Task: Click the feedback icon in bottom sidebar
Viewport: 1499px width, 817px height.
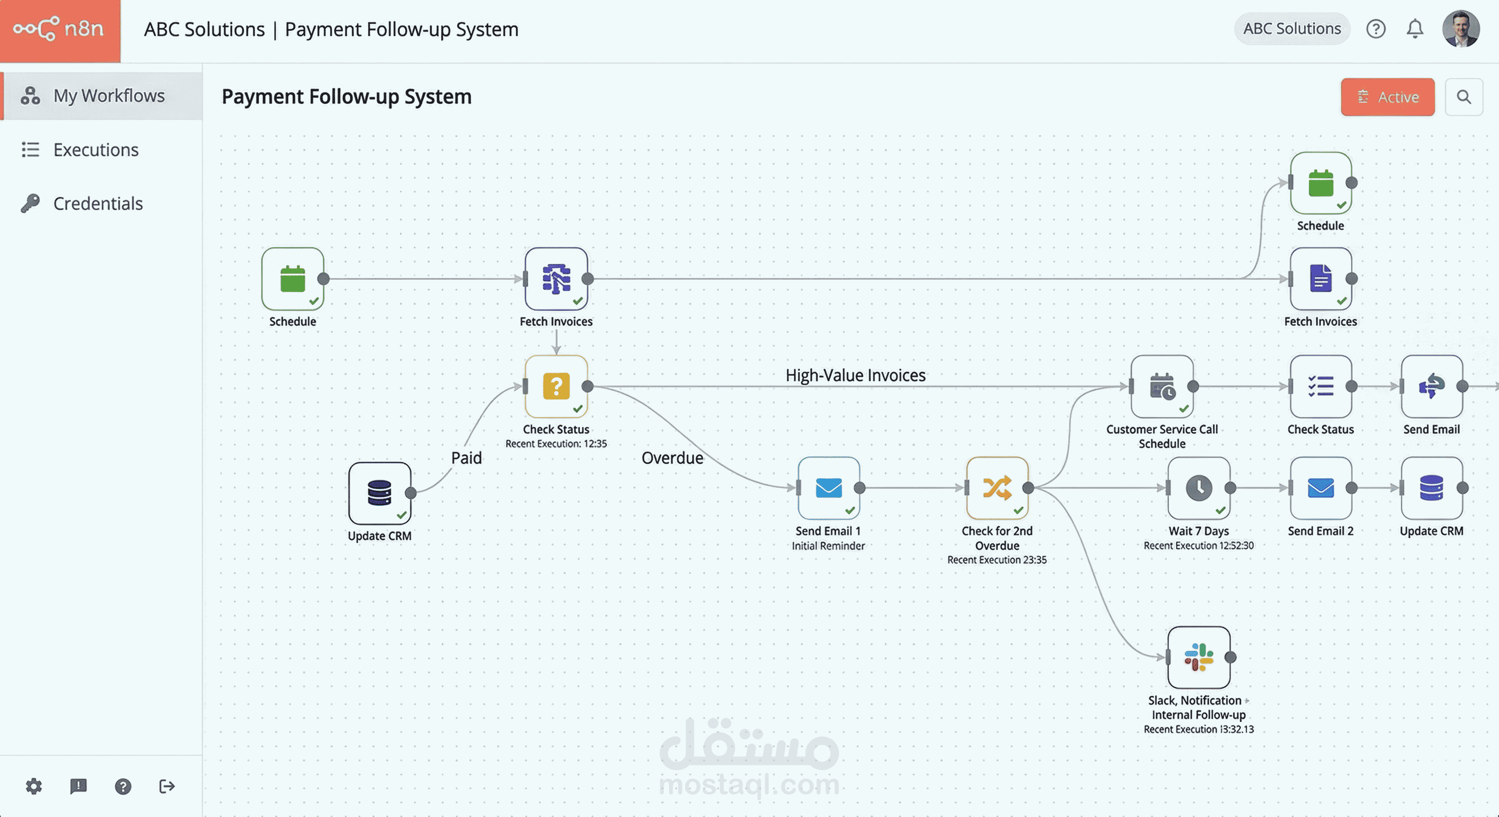Action: click(x=78, y=786)
